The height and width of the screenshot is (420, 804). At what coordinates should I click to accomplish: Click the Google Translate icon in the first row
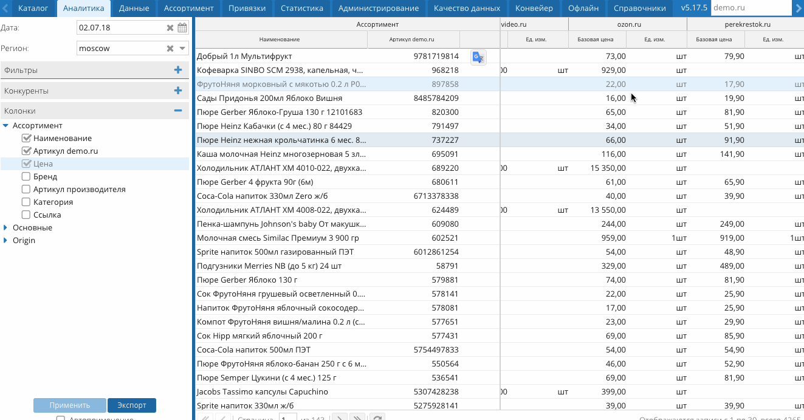[478, 57]
